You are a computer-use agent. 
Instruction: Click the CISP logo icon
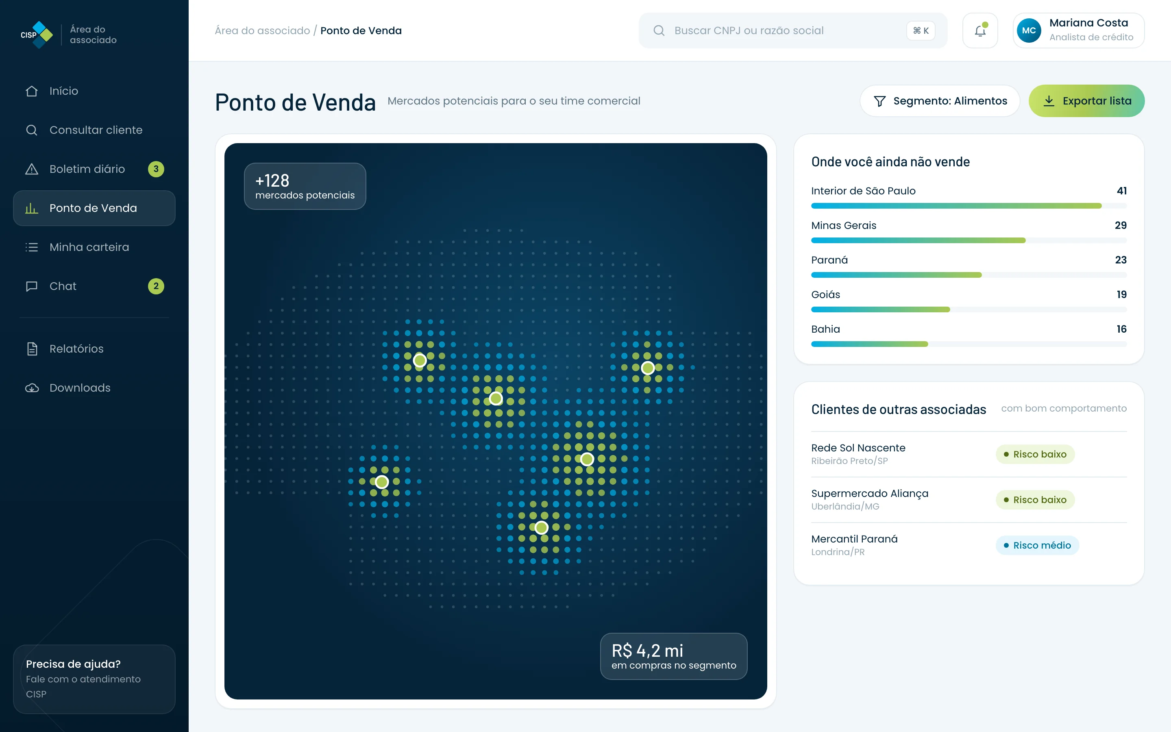click(37, 35)
